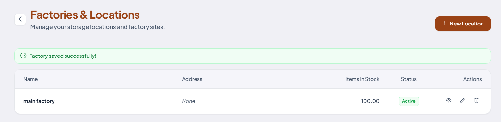Select the Actions column header
The width and height of the screenshot is (501, 122).
(x=472, y=79)
